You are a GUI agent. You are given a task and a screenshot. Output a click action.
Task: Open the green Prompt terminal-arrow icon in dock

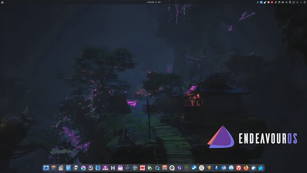pos(186,168)
